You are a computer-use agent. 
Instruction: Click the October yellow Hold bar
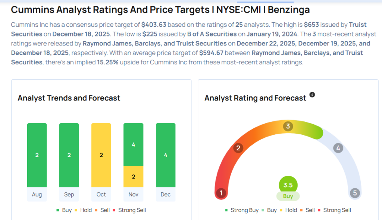[x=101, y=155]
